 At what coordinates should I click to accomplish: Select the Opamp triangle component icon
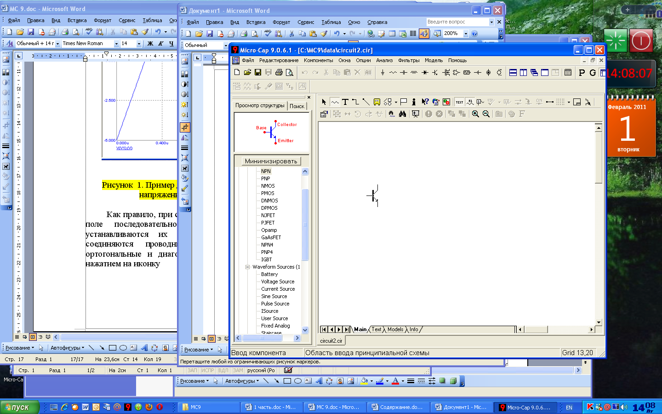coord(457,73)
